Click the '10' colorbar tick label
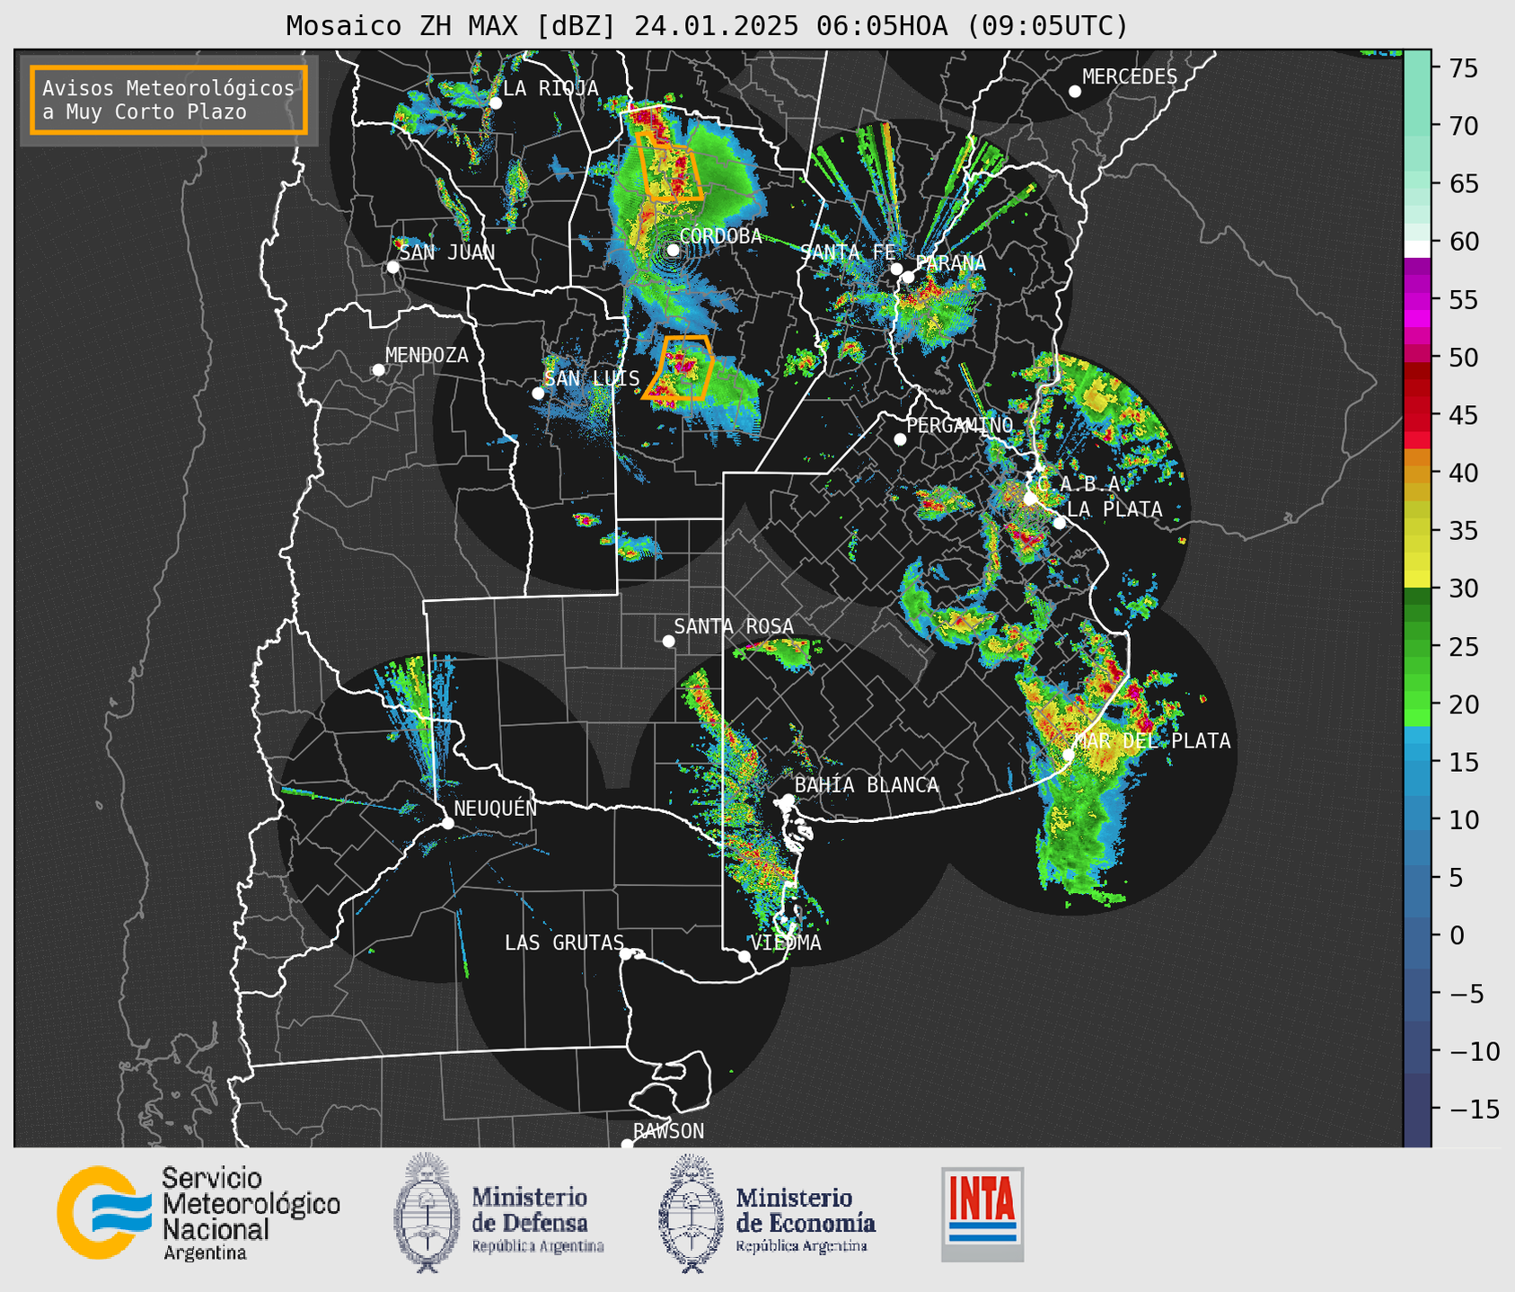Screen dimensions: 1515x1292 [1463, 819]
